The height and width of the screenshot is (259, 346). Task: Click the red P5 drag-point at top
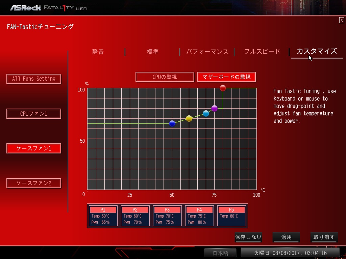[223, 88]
